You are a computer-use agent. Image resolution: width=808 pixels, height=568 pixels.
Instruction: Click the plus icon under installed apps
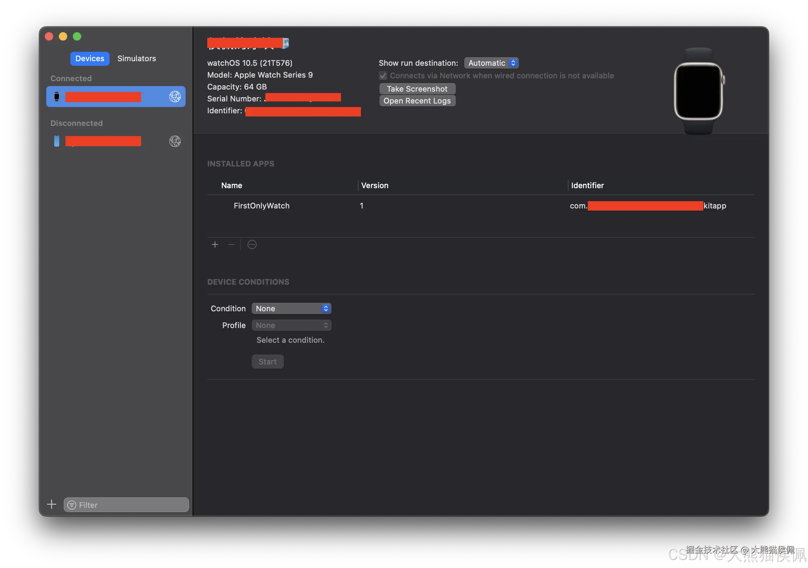[215, 244]
